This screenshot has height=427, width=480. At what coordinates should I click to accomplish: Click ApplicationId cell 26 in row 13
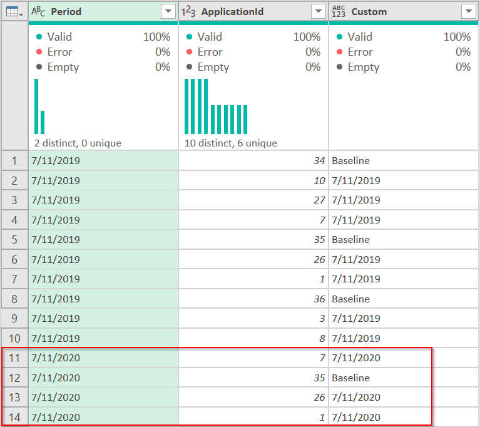[x=253, y=398]
